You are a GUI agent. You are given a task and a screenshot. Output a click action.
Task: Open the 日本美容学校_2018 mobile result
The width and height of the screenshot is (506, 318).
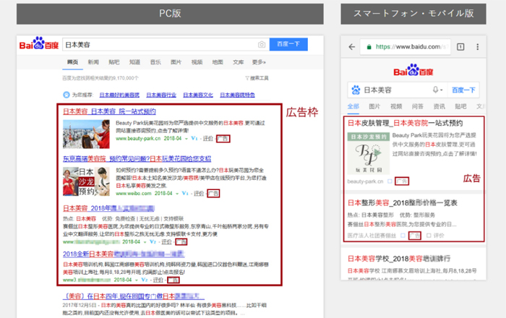[399, 259]
